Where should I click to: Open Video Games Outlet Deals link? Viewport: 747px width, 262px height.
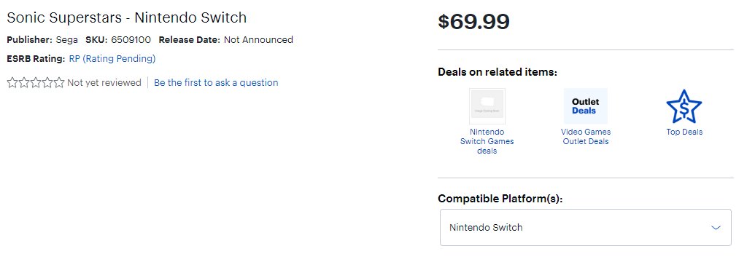coord(586,137)
